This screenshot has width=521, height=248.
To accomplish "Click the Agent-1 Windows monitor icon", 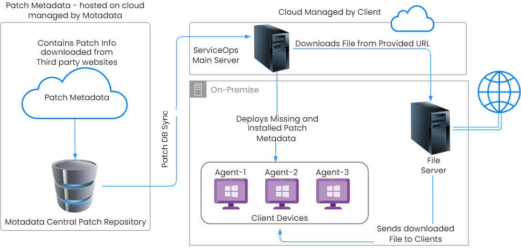I will [231, 194].
